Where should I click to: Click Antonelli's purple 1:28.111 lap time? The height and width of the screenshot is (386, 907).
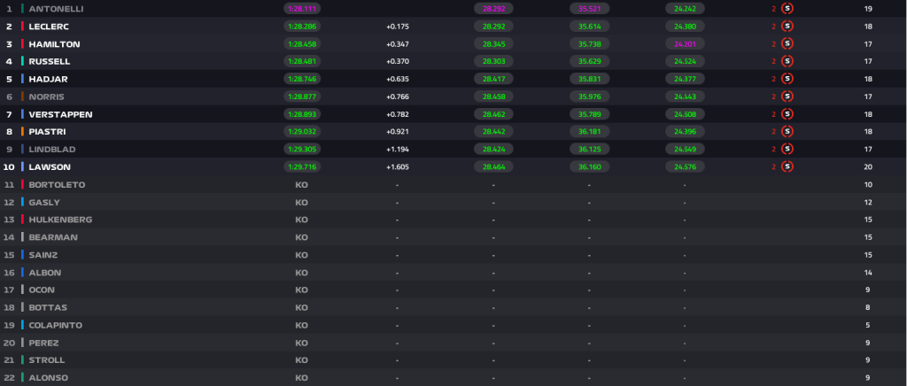(302, 9)
